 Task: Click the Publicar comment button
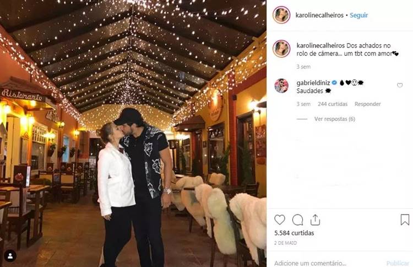398,263
